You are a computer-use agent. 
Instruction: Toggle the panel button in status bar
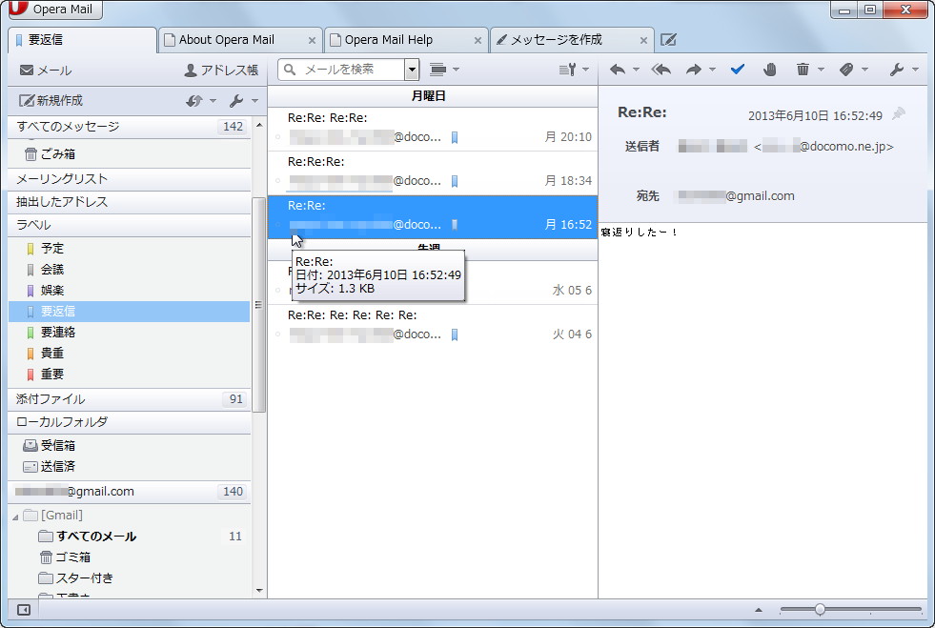tap(24, 610)
